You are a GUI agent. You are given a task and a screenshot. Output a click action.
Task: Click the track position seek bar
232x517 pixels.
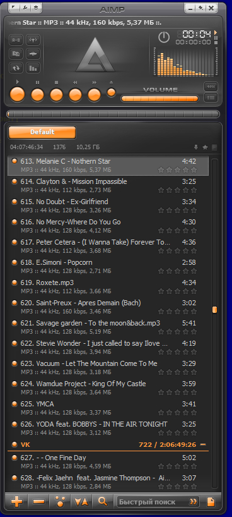point(113,114)
